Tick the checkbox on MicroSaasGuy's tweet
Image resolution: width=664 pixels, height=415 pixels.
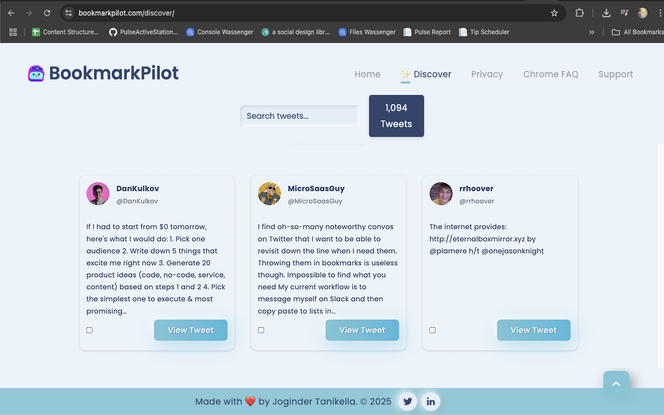[x=261, y=330]
